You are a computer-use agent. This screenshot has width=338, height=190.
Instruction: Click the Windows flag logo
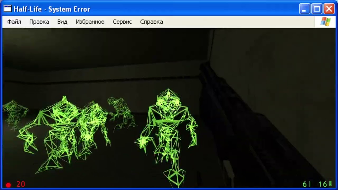pyautogui.click(x=325, y=22)
